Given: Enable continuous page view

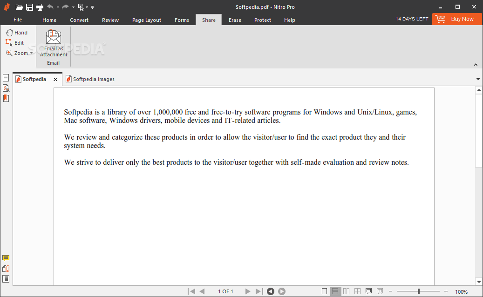Looking at the screenshot, I should pyautogui.click(x=335, y=291).
